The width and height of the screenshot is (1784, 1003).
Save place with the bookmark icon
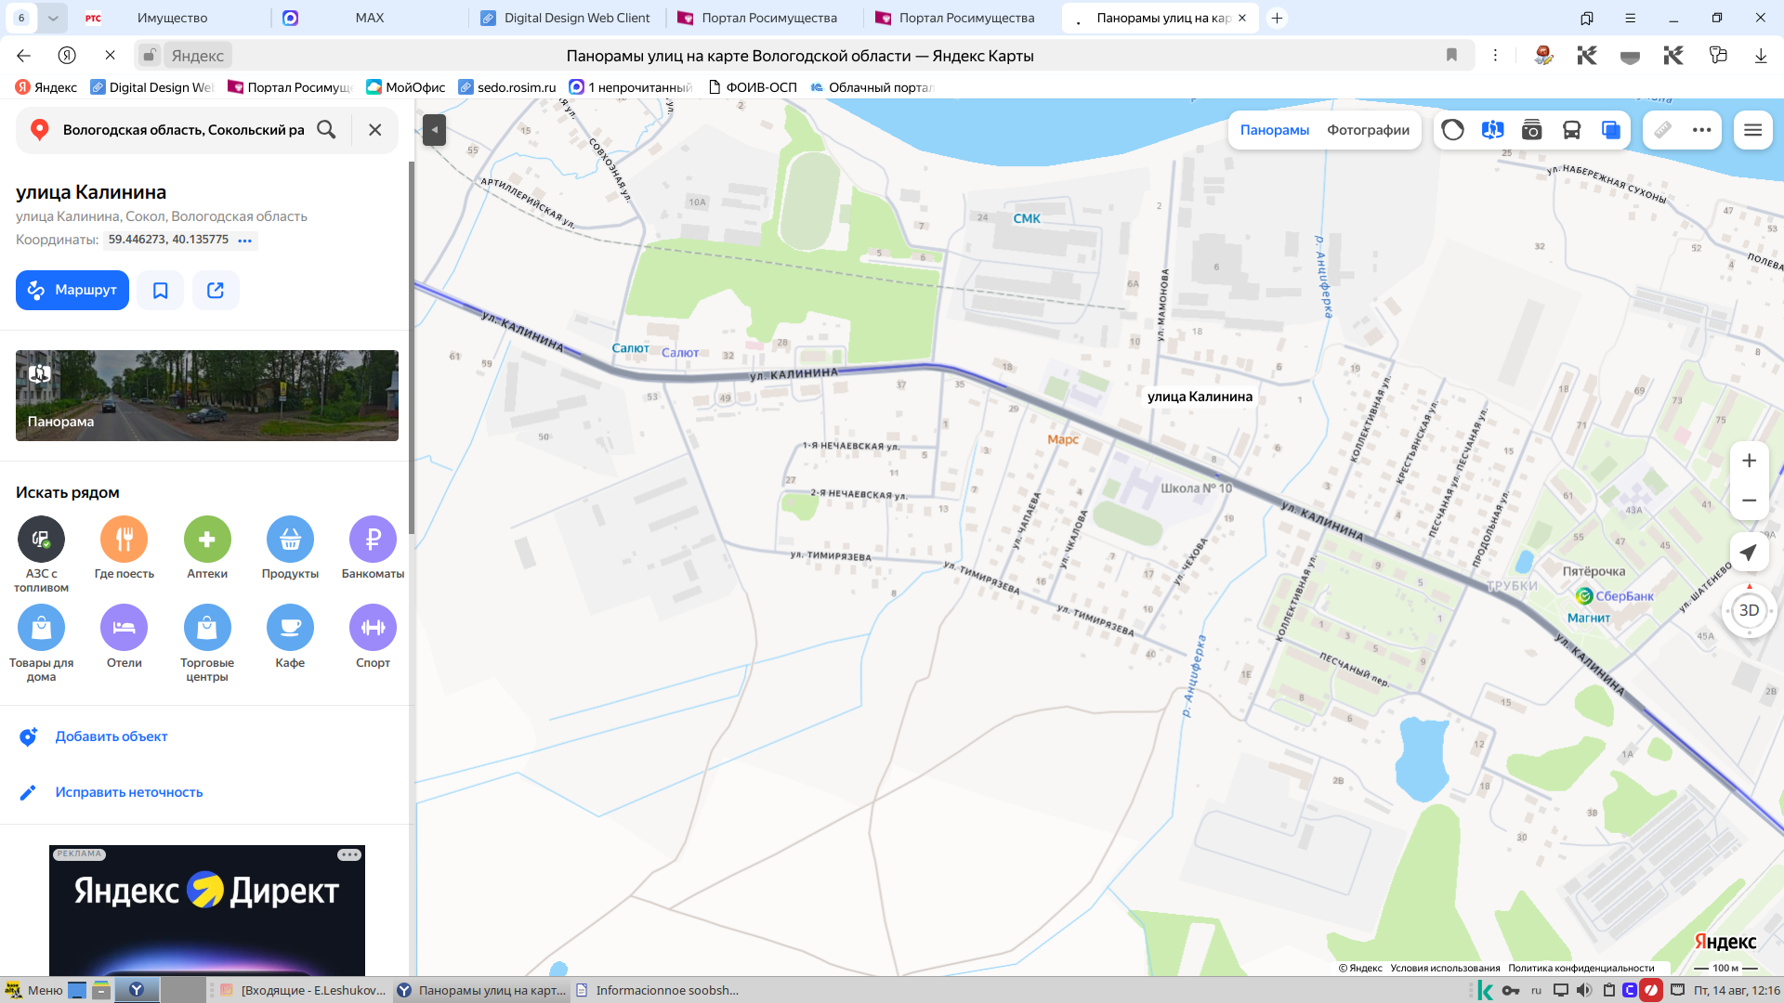point(160,291)
